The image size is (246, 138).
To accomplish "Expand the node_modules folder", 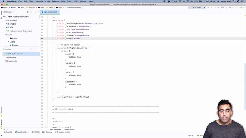I will coord(6,31).
